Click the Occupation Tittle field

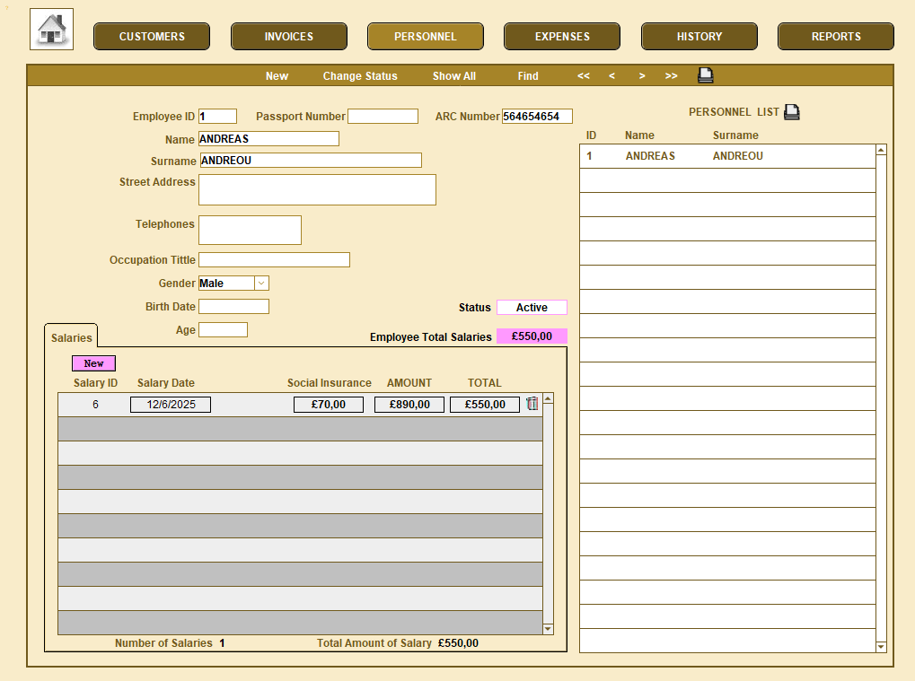pyautogui.click(x=274, y=259)
